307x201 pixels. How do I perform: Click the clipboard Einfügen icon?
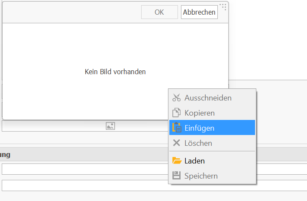(x=177, y=128)
